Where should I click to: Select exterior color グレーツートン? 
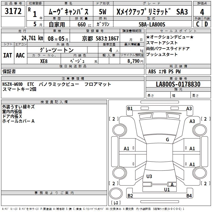pos(57,50)
